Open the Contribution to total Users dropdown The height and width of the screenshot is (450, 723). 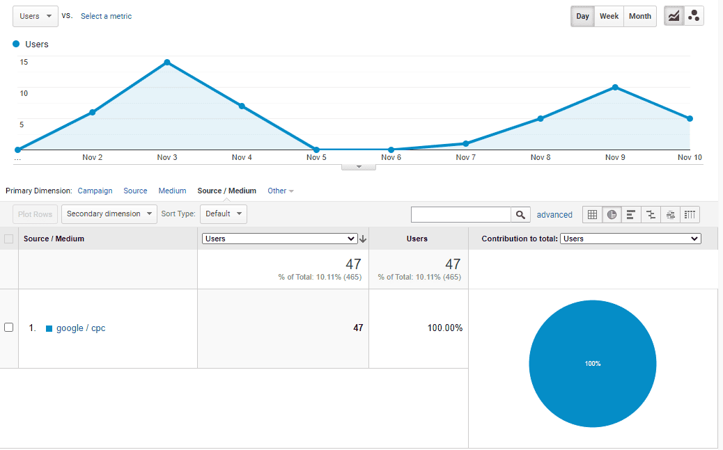[x=630, y=239]
